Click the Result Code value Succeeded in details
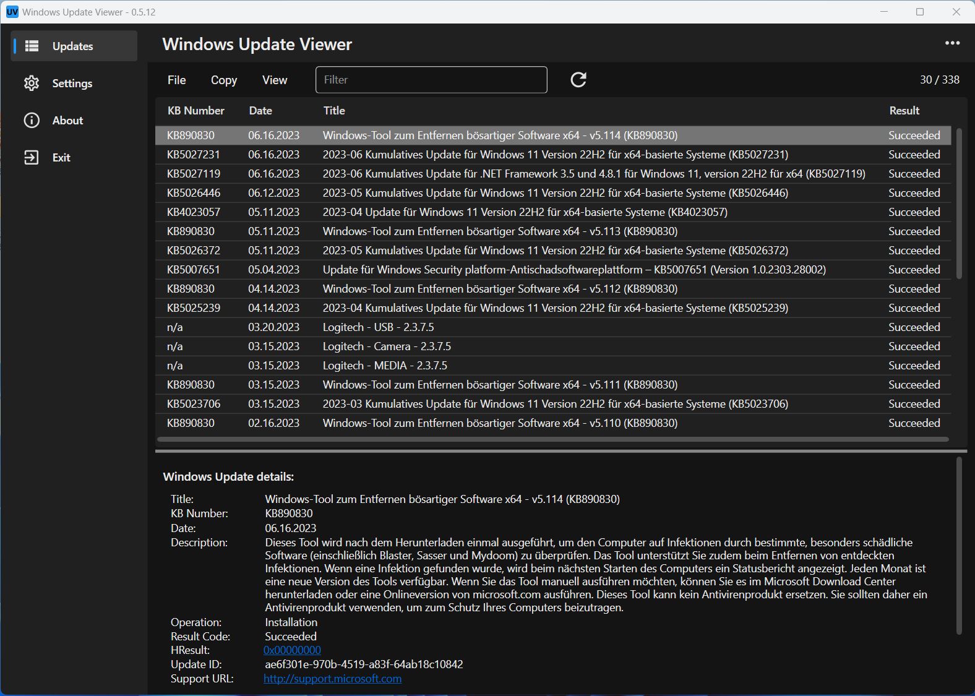The width and height of the screenshot is (975, 696). pyautogui.click(x=291, y=637)
